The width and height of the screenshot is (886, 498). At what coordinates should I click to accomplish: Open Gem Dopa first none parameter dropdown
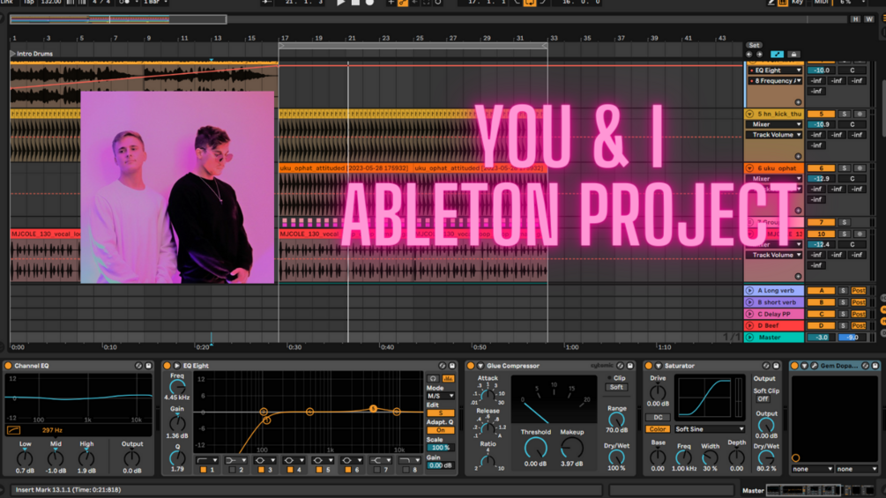pos(812,469)
